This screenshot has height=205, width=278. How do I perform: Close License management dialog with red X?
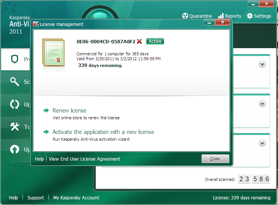tap(222, 22)
